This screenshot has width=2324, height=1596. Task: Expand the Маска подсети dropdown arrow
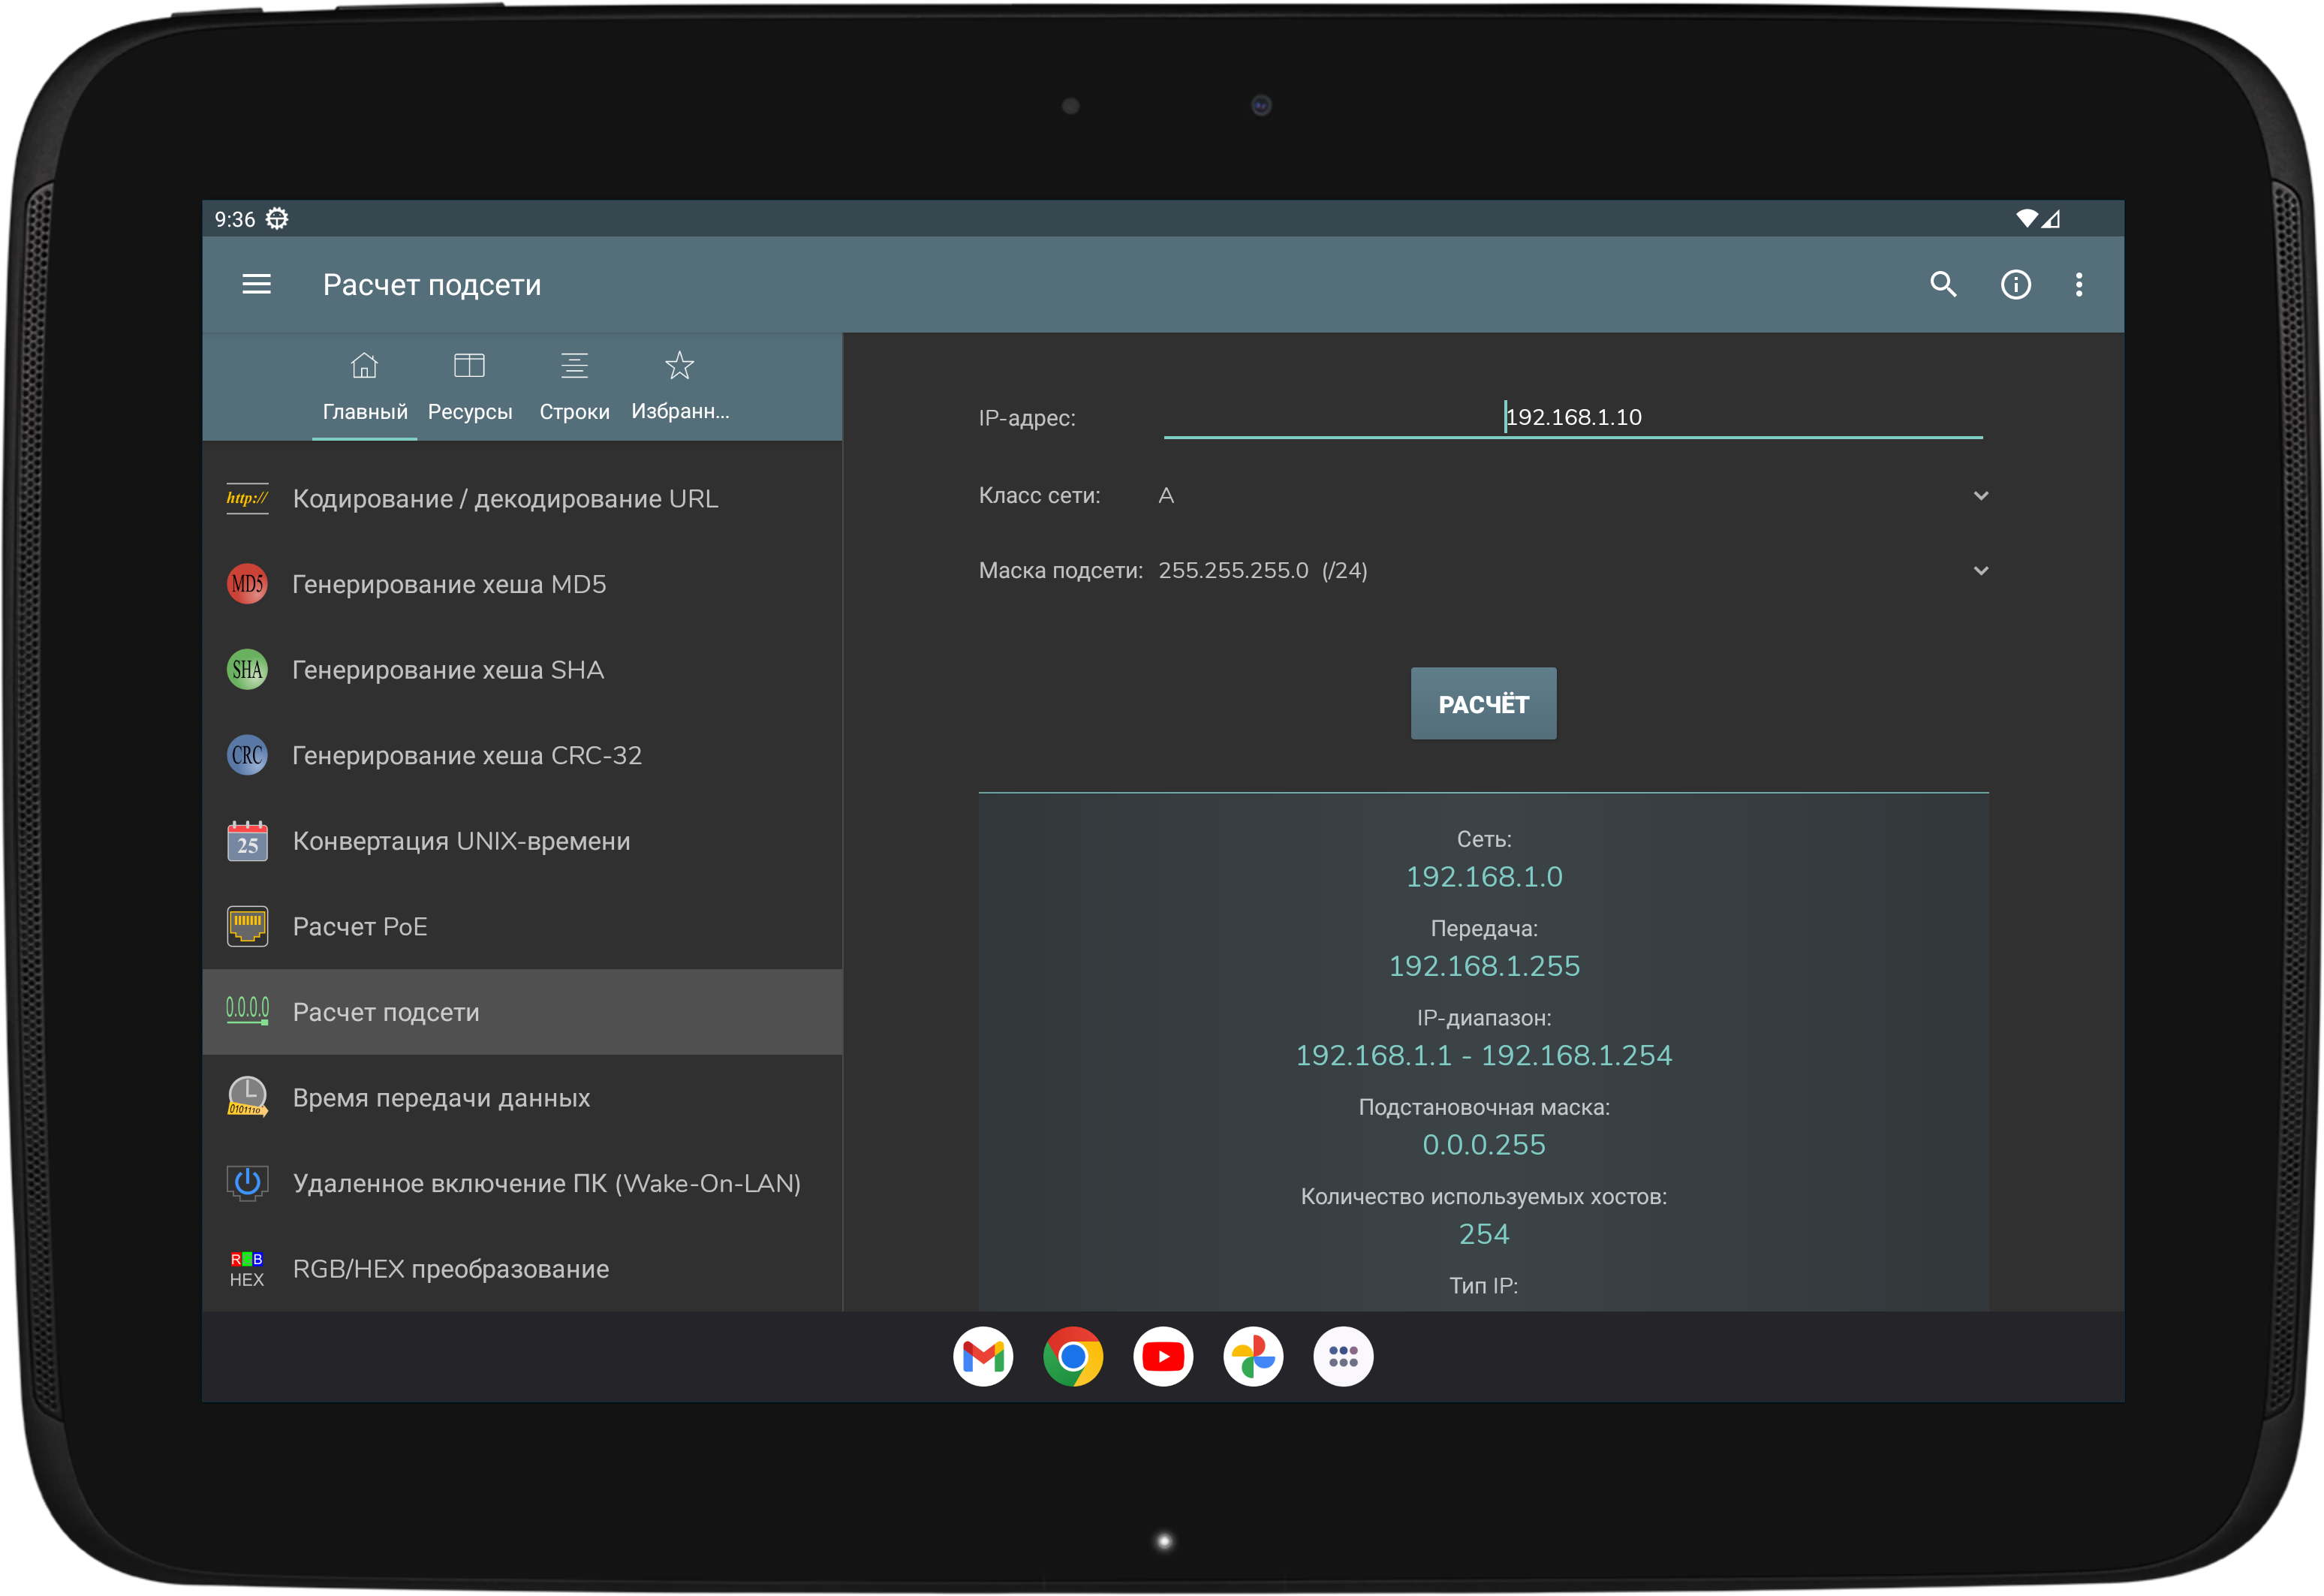[1980, 571]
